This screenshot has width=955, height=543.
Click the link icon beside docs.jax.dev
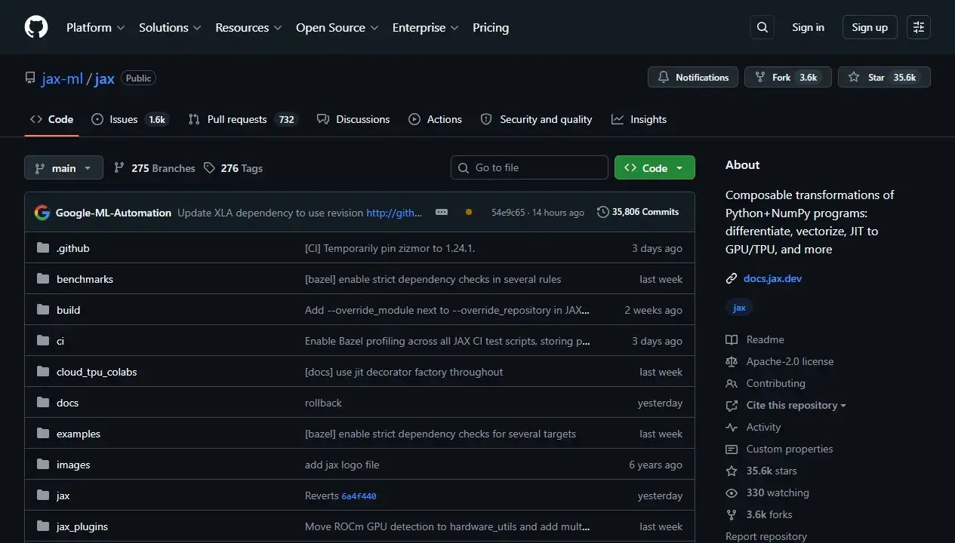[x=731, y=278]
